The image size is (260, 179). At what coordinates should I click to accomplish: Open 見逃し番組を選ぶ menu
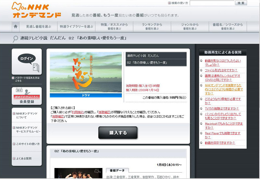tap(38, 27)
